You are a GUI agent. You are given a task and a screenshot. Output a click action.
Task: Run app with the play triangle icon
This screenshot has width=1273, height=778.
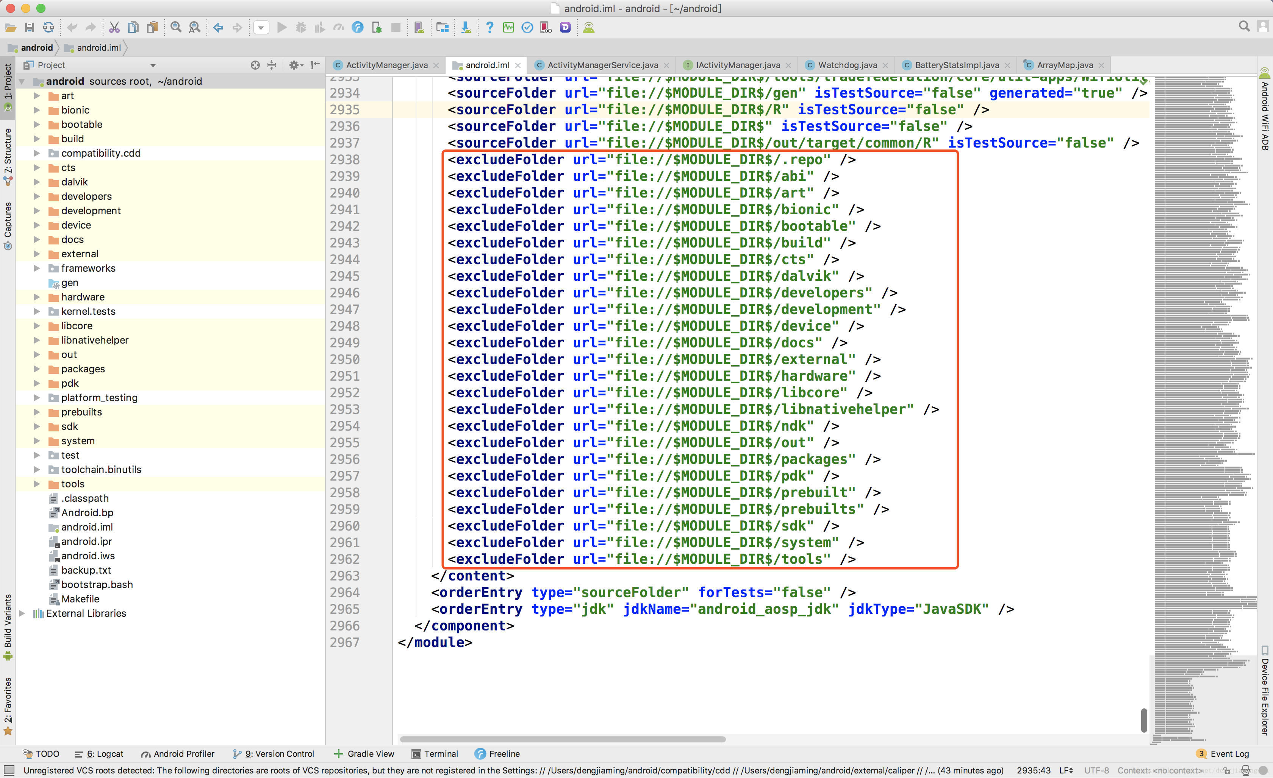point(282,27)
